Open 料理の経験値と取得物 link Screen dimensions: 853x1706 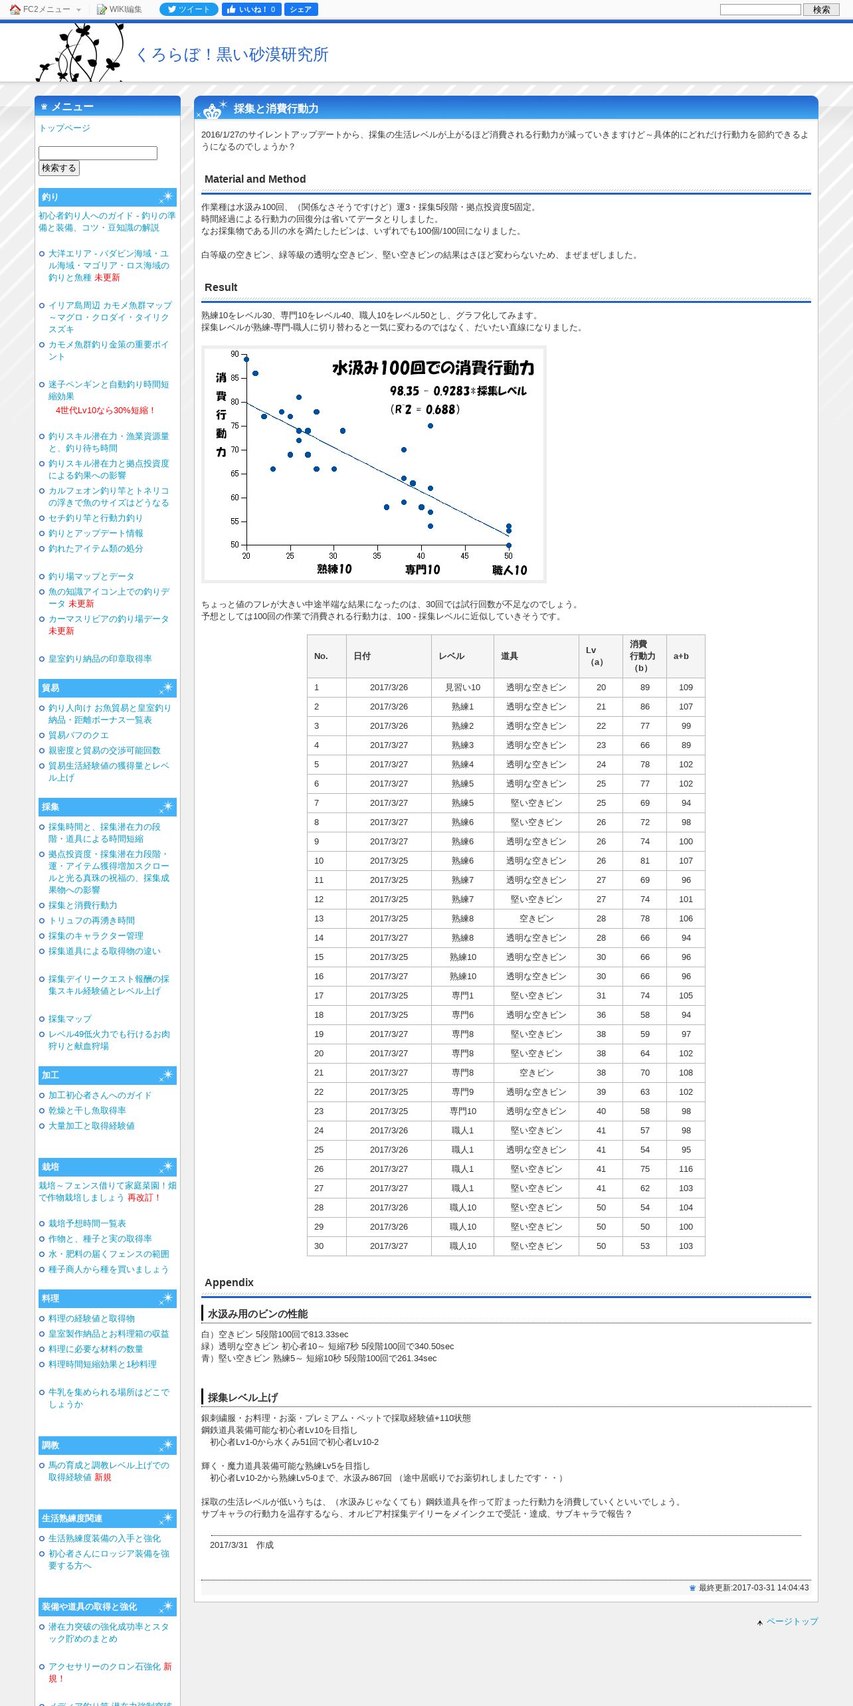coord(91,1318)
